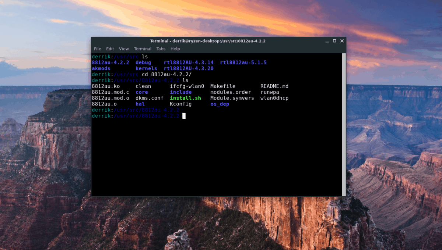This screenshot has width=442, height=250.
Task: Select the debug directory name
Action: (143, 63)
